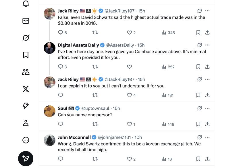Open the Verified Orgs lightning icon
The height and width of the screenshot is (168, 247).
[x=26, y=106]
